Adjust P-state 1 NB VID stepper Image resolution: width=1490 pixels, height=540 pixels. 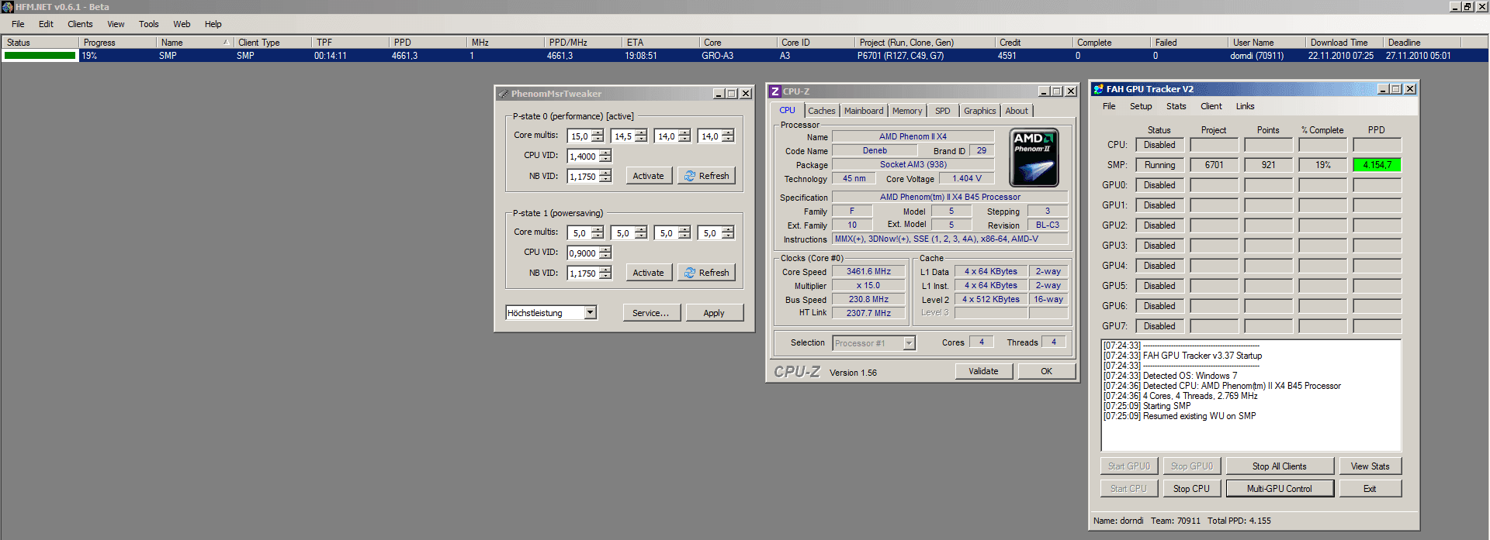(605, 273)
